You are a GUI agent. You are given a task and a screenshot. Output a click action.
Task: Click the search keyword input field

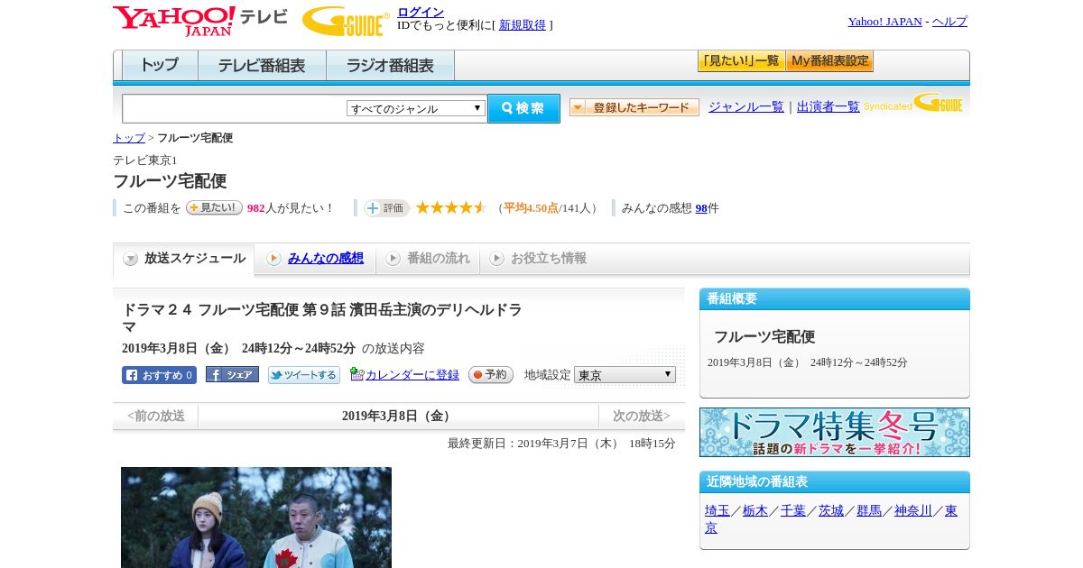tap(235, 108)
